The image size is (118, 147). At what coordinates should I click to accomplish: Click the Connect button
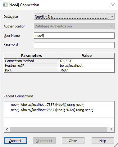pos(15,141)
